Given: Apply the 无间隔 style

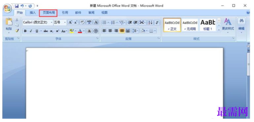Looking at the screenshot, I should point(190,25).
